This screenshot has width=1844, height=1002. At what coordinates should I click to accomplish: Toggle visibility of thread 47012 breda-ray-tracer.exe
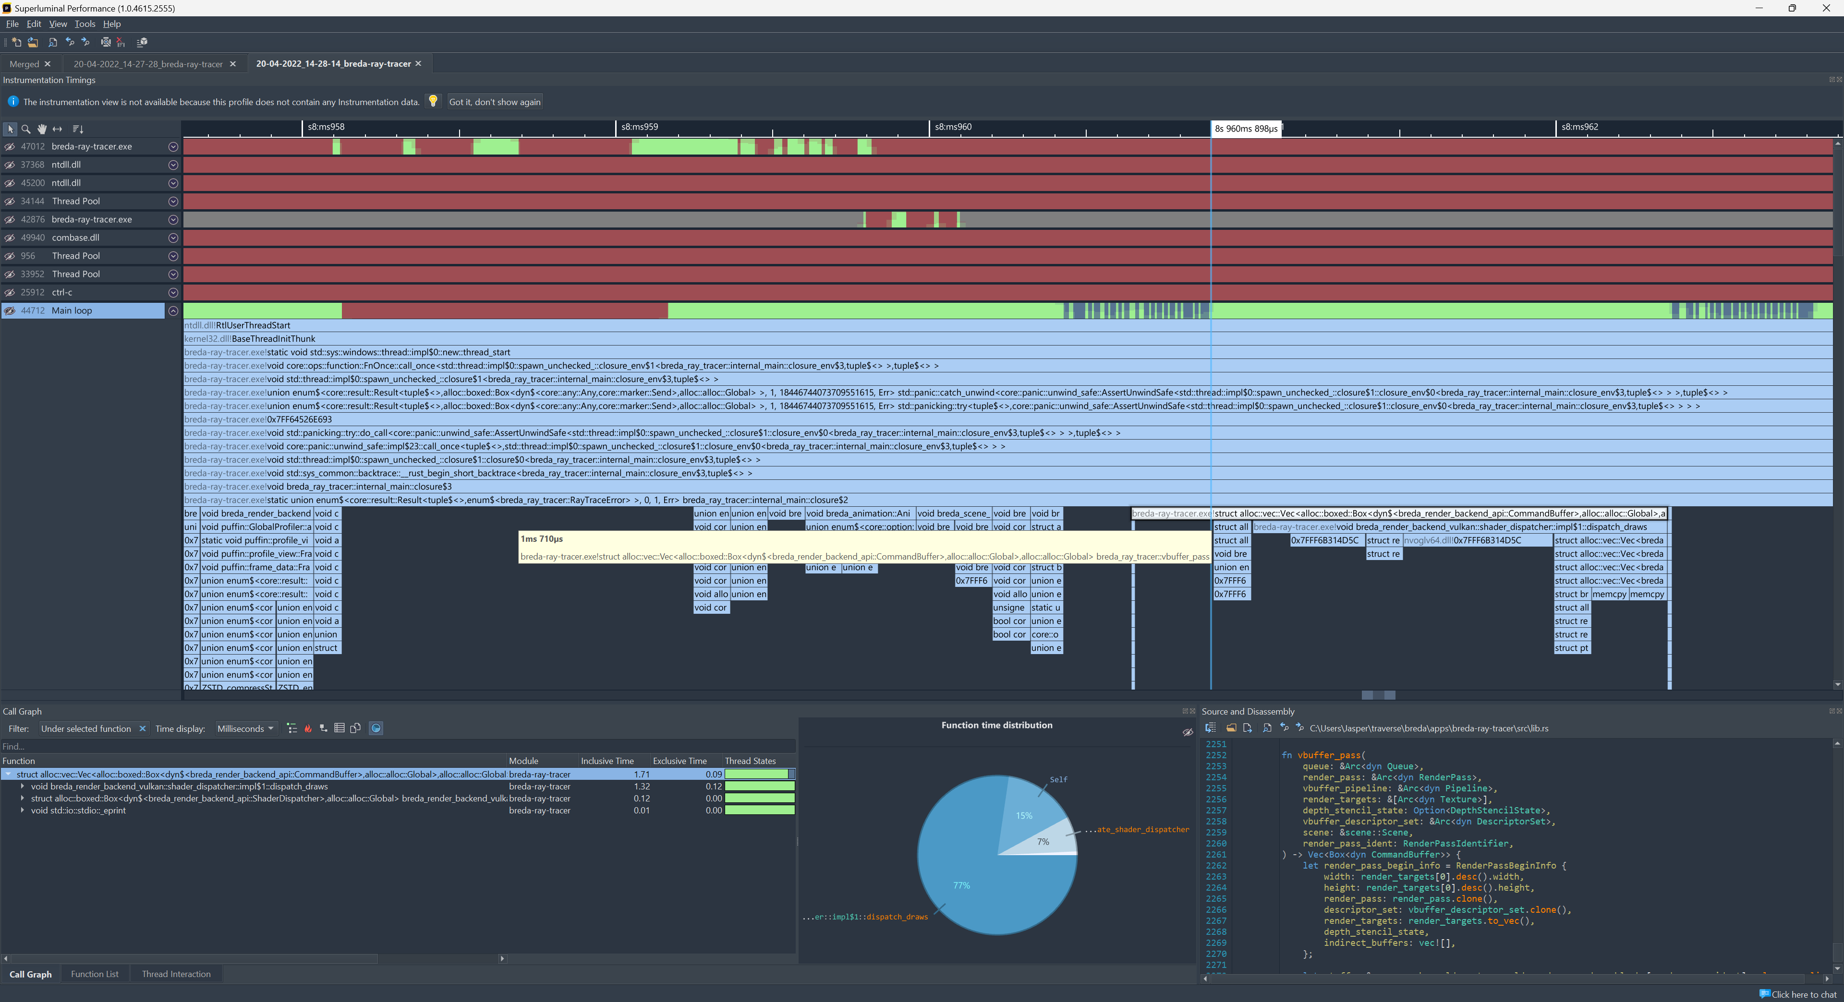[x=10, y=147]
